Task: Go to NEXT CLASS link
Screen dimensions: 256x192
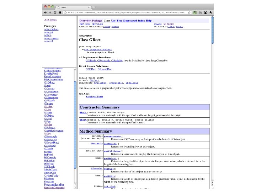Action: (x=97, y=24)
